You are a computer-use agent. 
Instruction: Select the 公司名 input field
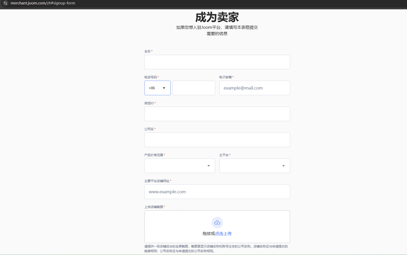[x=217, y=140]
